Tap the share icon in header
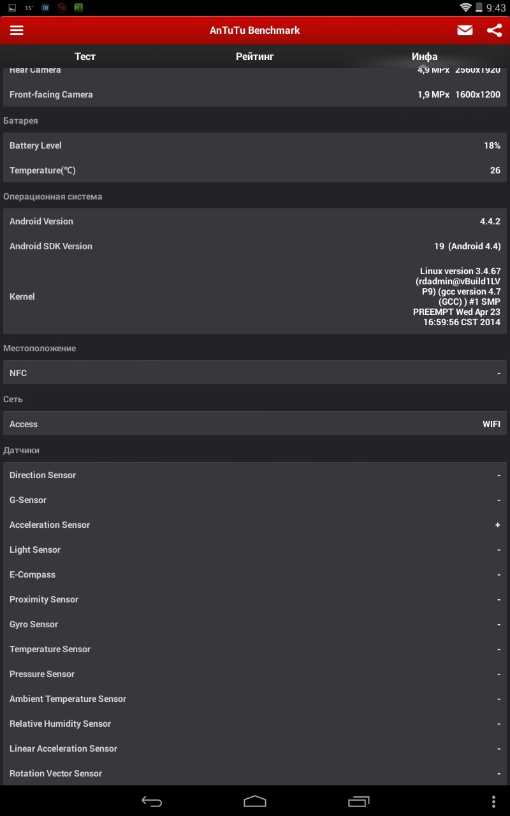 pyautogui.click(x=494, y=31)
